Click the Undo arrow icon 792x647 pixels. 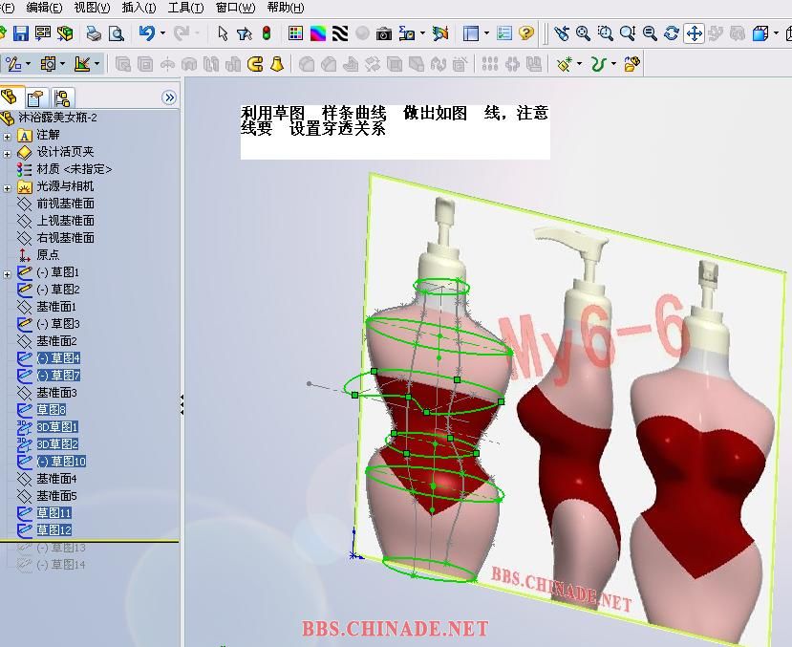click(x=146, y=33)
